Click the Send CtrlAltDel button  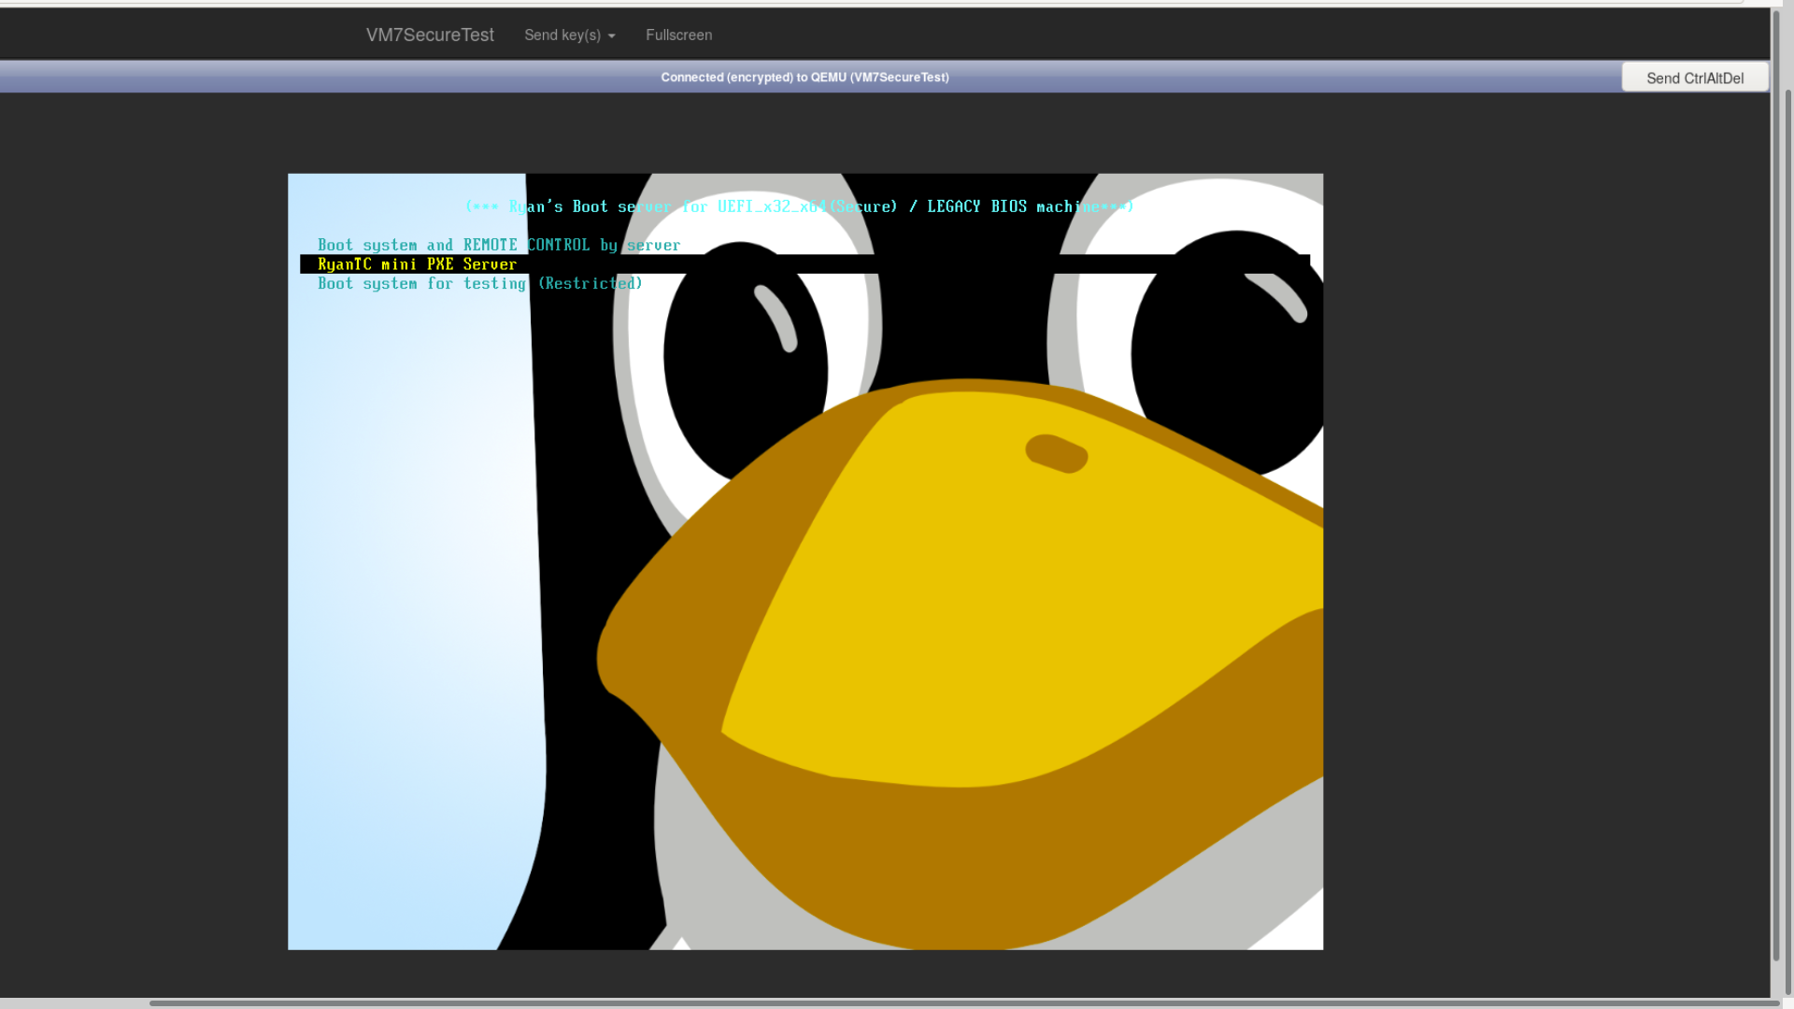pos(1694,78)
